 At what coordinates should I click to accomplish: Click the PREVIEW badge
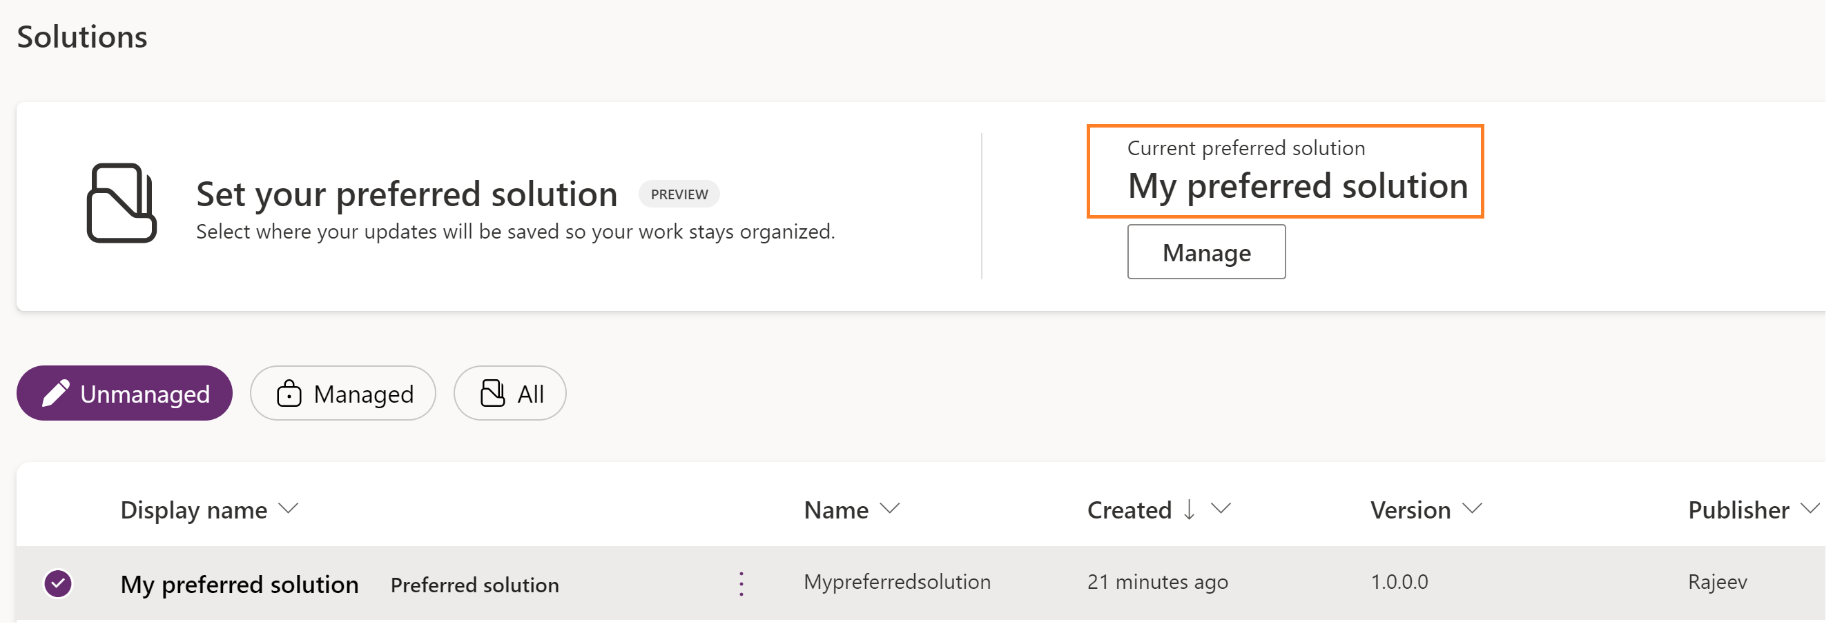679,194
